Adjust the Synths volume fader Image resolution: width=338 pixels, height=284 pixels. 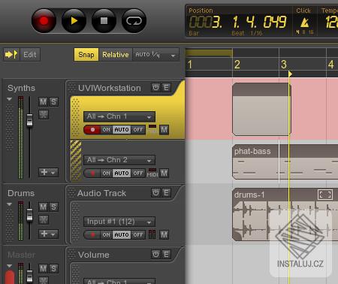click(29, 120)
